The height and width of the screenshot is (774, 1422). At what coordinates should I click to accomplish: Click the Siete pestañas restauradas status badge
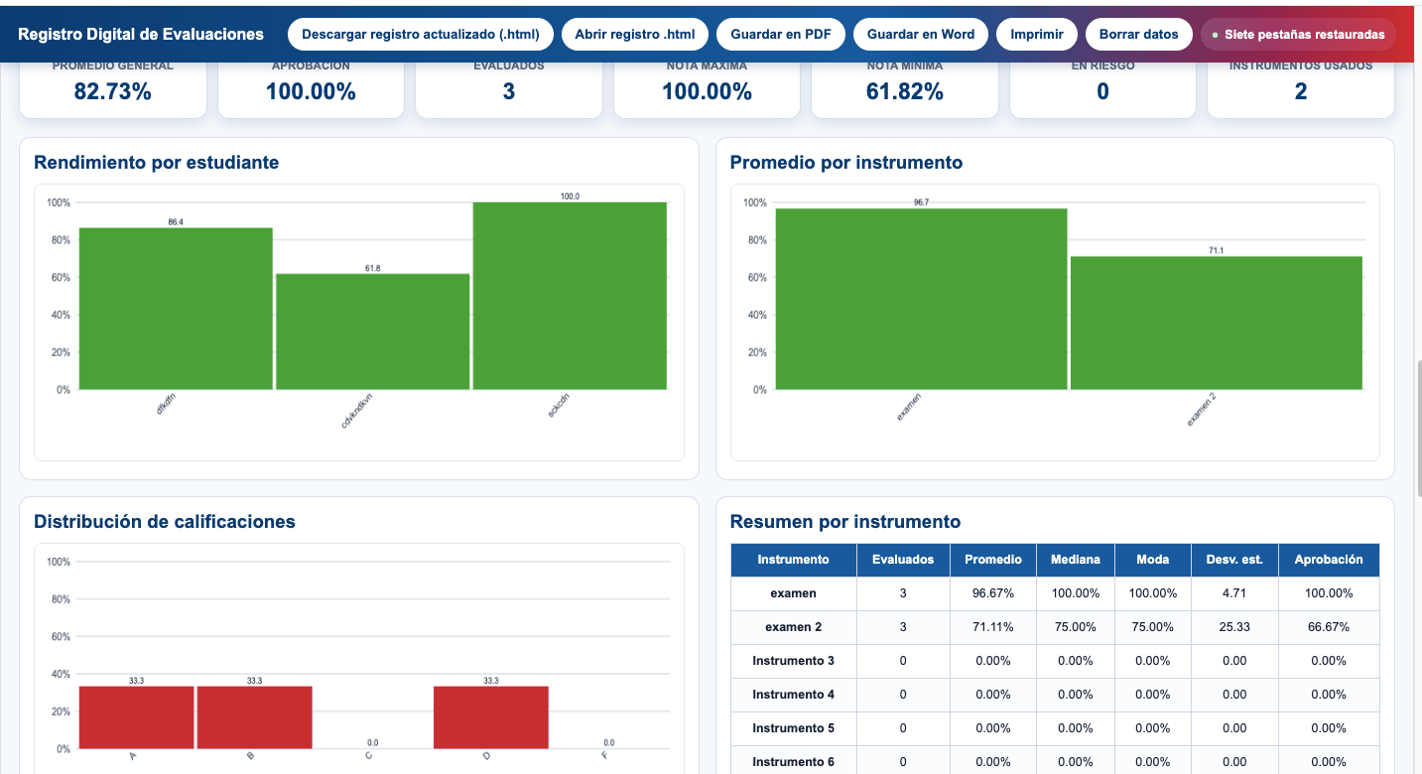click(1298, 34)
